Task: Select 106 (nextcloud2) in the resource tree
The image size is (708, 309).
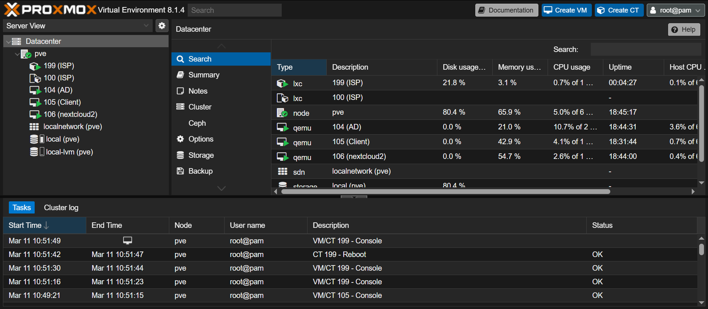Action: (70, 115)
